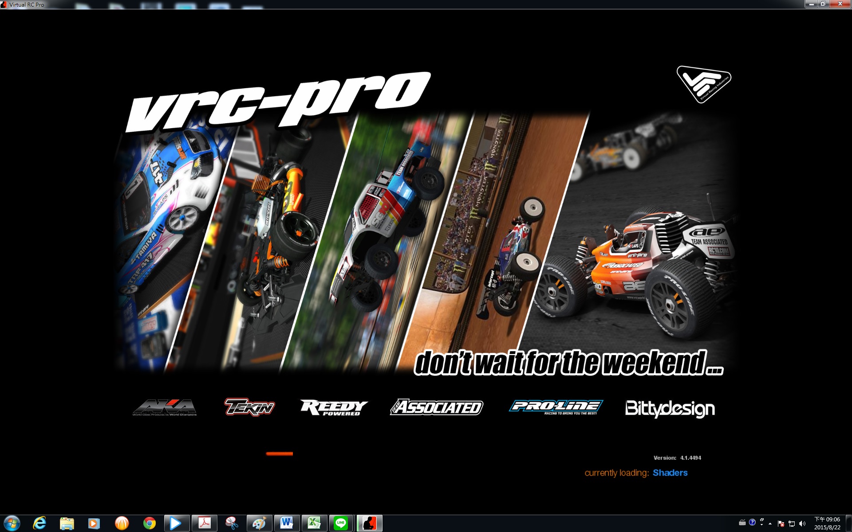
Task: Click the Tekin sponsor logo
Action: click(249, 407)
